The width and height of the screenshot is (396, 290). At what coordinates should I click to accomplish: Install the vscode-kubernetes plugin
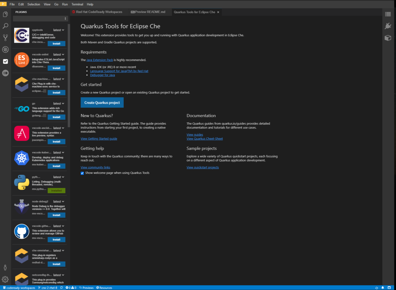56,166
